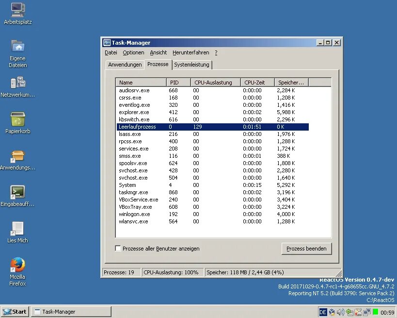Switch to the Systemleistung tab

pos(191,65)
